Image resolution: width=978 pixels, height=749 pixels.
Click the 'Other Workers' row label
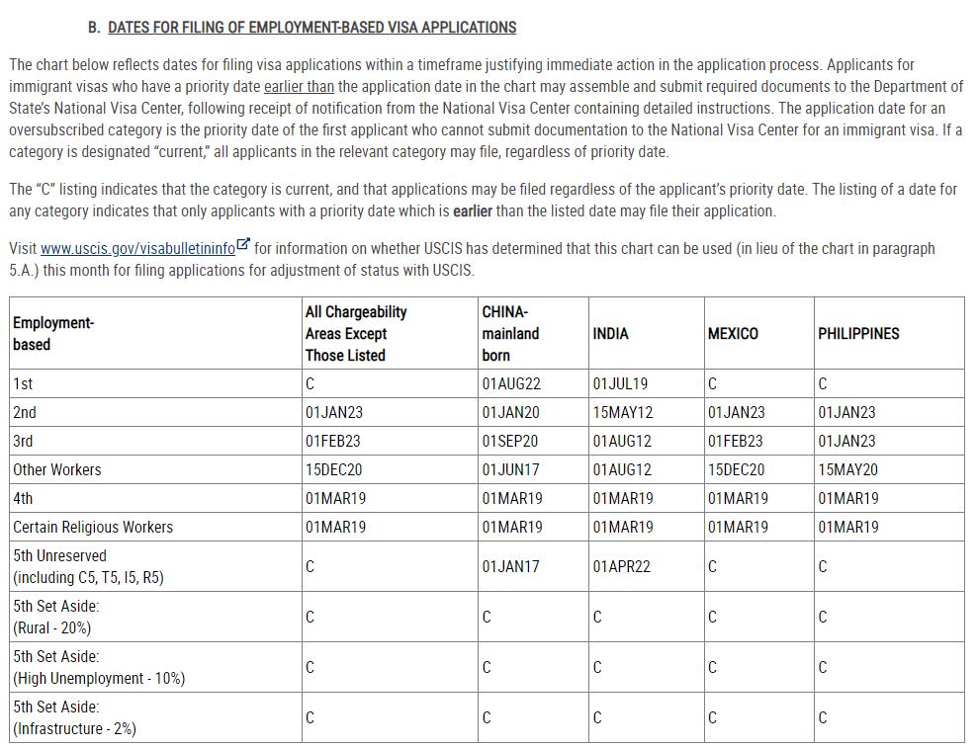(57, 470)
